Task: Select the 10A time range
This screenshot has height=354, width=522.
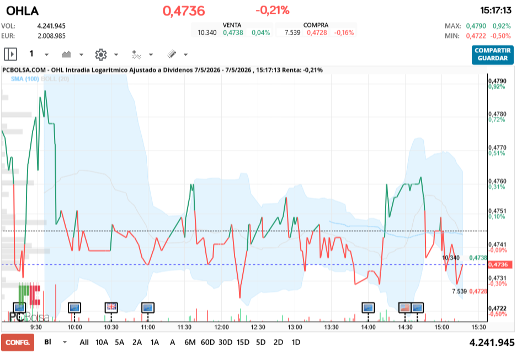Action: tap(102, 342)
